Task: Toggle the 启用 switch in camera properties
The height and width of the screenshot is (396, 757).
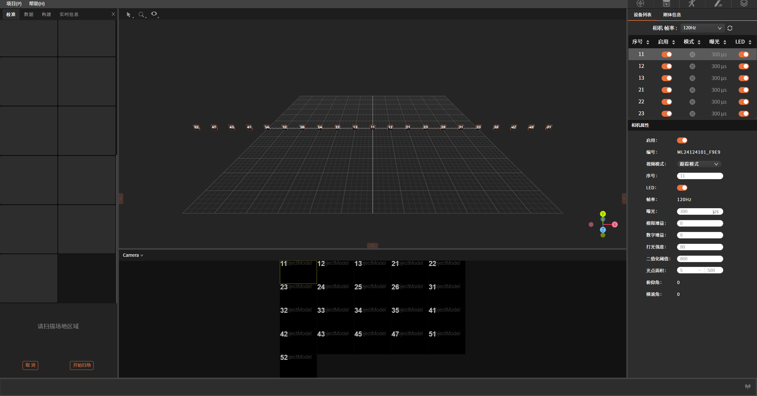Action: (x=682, y=140)
